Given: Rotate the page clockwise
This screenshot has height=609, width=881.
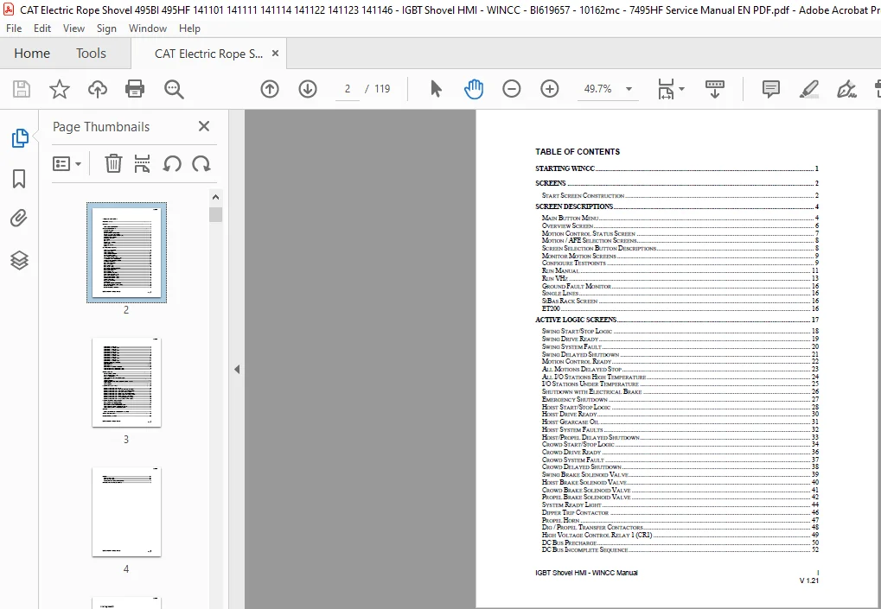Looking at the screenshot, I should point(201,163).
